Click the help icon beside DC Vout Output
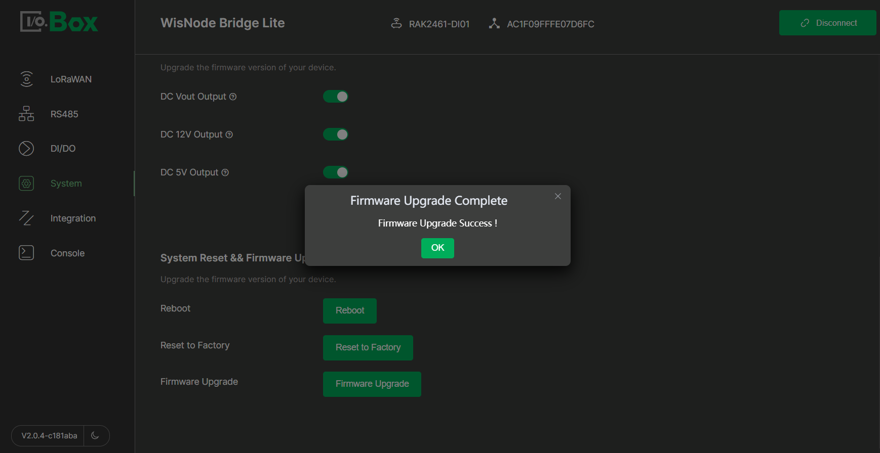 [233, 97]
